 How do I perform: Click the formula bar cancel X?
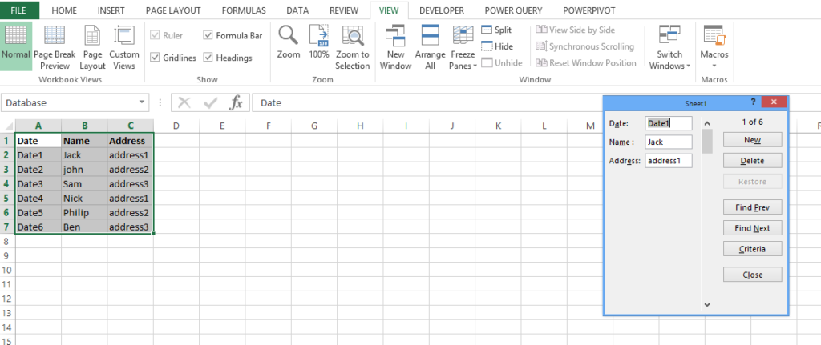184,103
